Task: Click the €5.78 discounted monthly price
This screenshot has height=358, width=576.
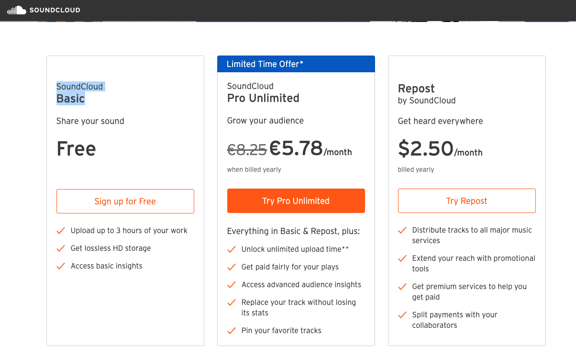Action: 296,148
